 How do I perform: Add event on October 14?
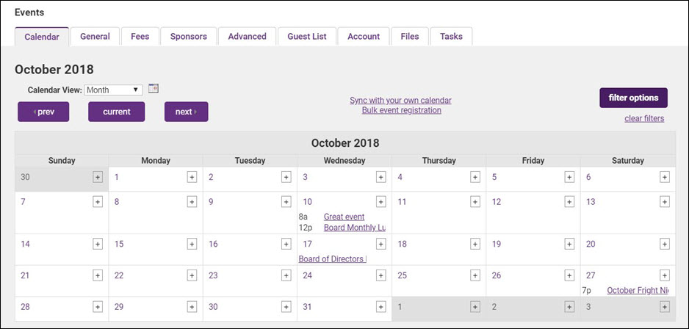tap(98, 244)
